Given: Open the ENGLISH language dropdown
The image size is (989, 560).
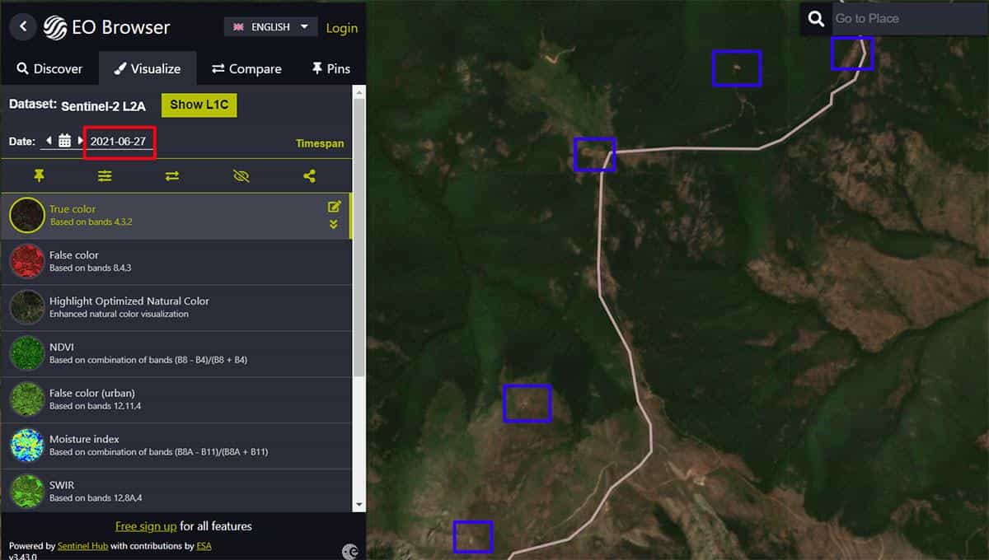Looking at the screenshot, I should pyautogui.click(x=271, y=27).
